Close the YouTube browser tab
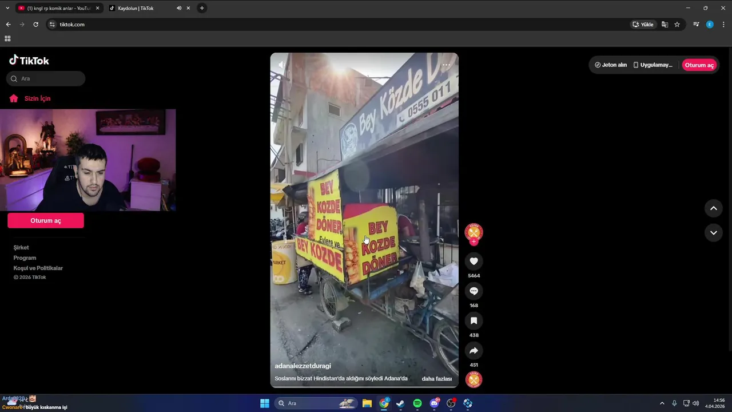Image resolution: width=732 pixels, height=412 pixels. [97, 8]
